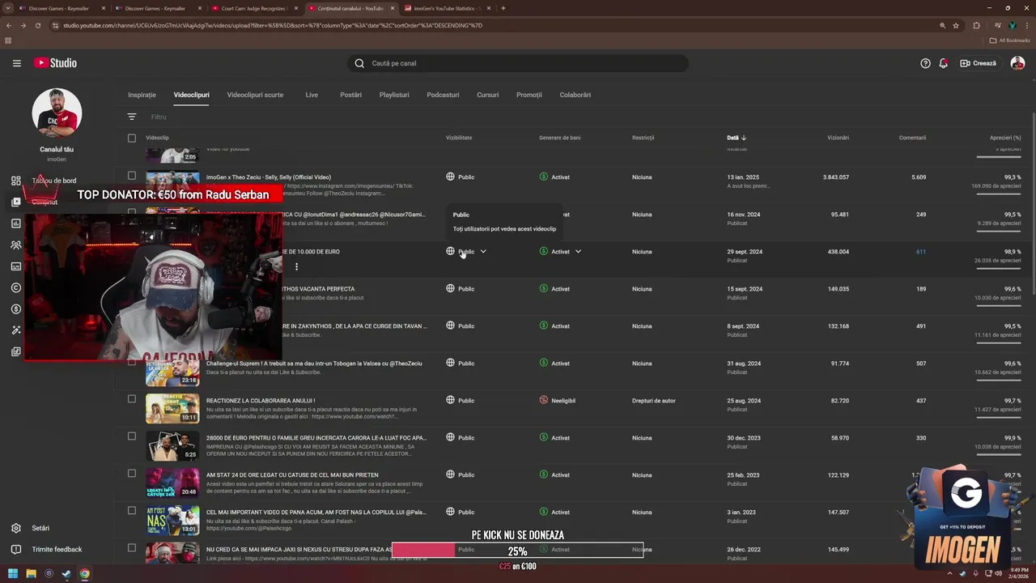
Task: Open the Copyright sidebar icon
Action: (16, 287)
